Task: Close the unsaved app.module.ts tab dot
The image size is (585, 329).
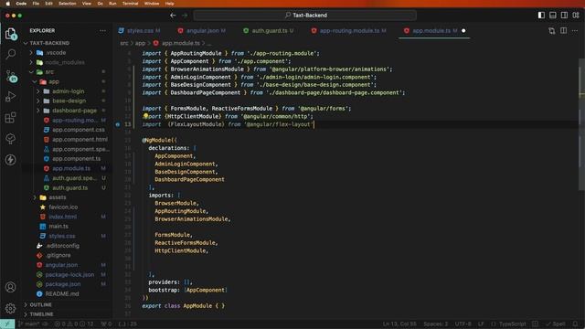Action: [463, 30]
